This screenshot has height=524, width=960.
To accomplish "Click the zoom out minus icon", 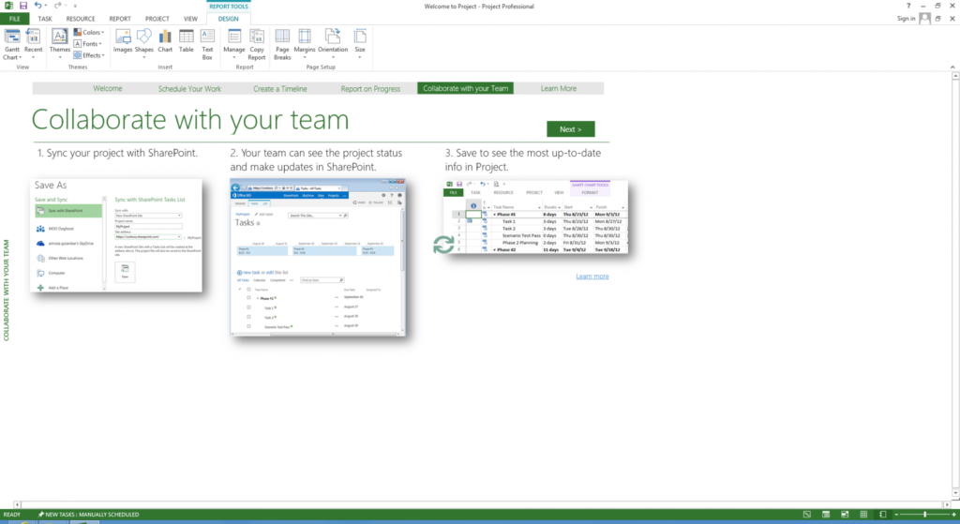I will click(x=897, y=515).
